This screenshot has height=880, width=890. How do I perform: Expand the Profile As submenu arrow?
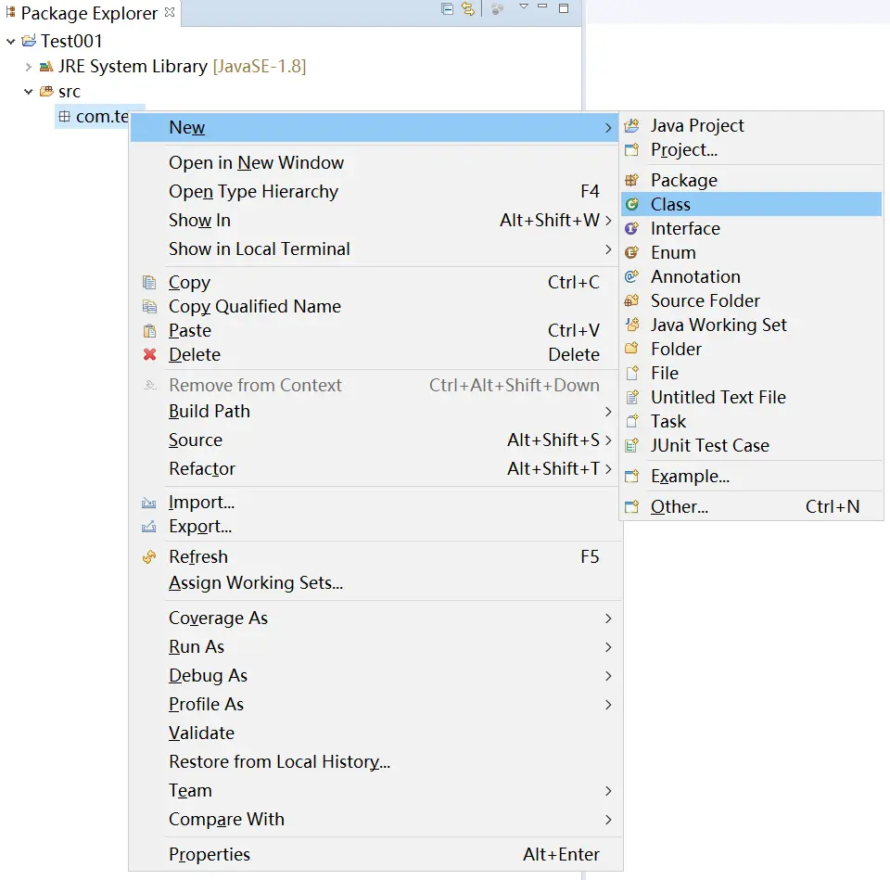click(608, 705)
